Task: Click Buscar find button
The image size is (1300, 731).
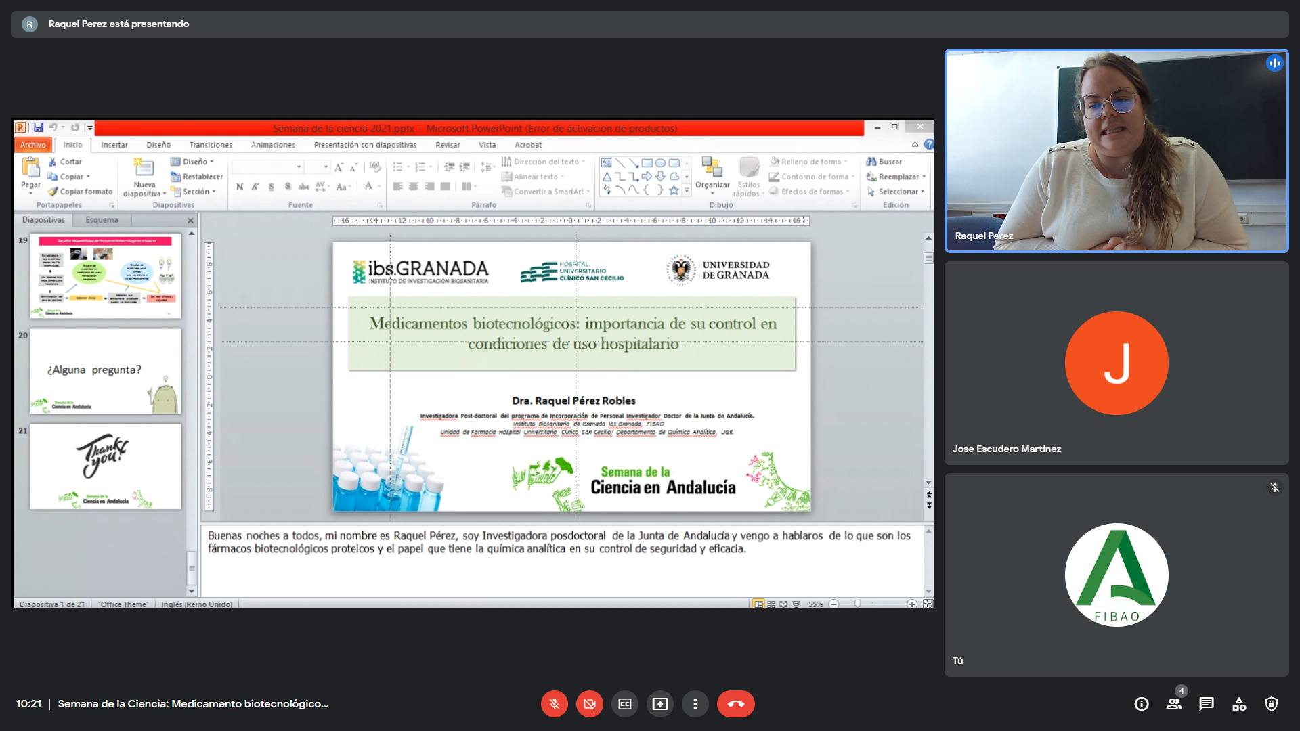Action: [x=884, y=162]
